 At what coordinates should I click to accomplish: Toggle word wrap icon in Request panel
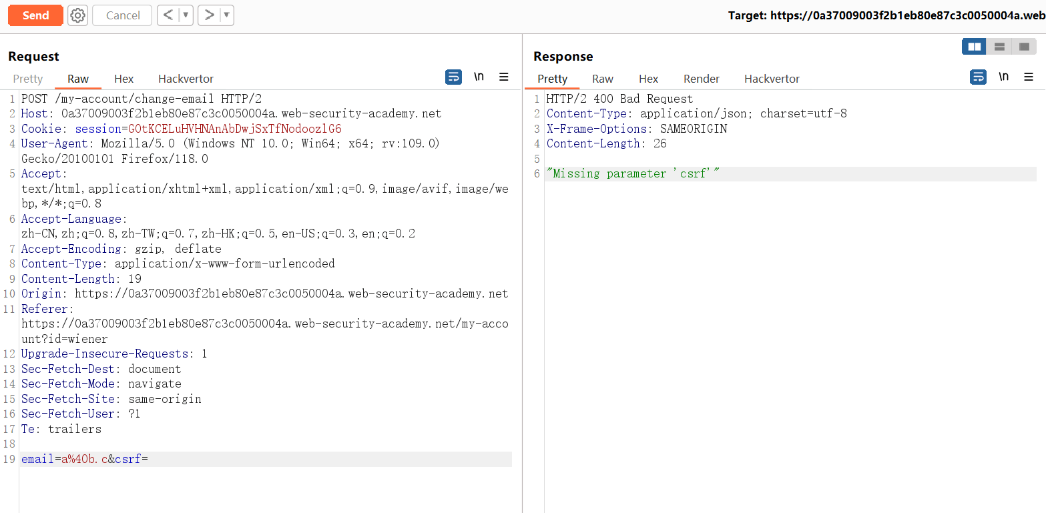pos(453,77)
